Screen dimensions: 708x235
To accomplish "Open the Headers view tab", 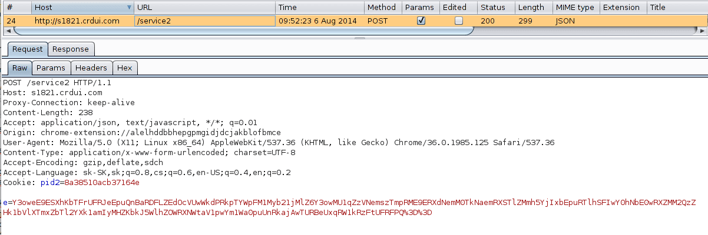I will coord(91,68).
